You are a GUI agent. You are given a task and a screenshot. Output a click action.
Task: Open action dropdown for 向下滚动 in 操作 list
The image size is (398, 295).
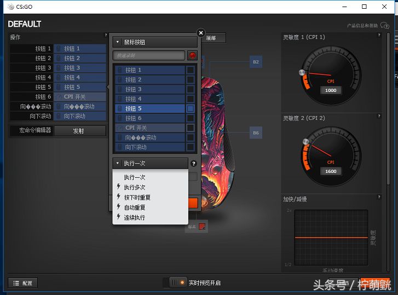(x=80, y=116)
